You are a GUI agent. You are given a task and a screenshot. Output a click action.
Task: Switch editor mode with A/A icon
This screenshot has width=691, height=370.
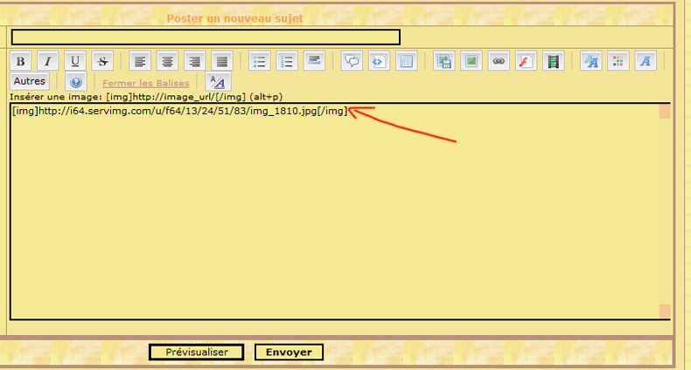(x=218, y=82)
